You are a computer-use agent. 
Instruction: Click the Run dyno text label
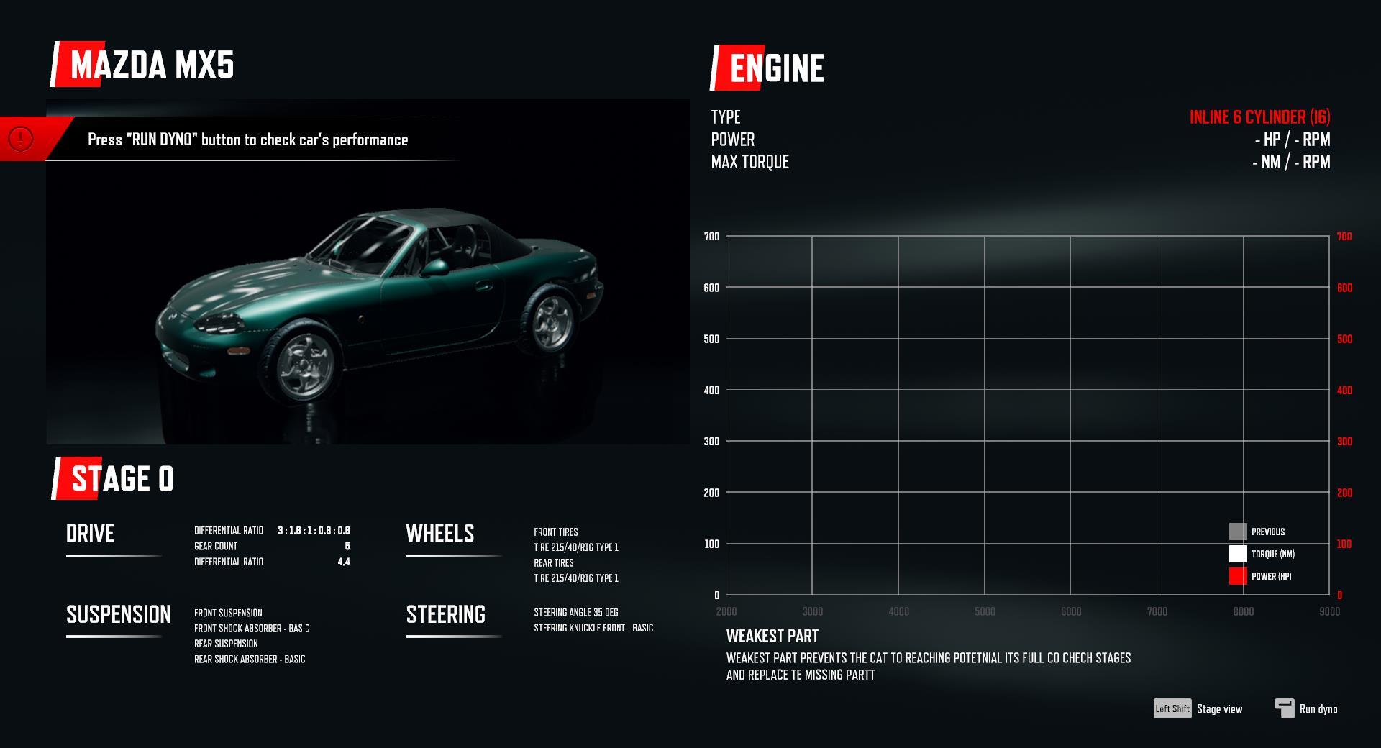pyautogui.click(x=1318, y=709)
